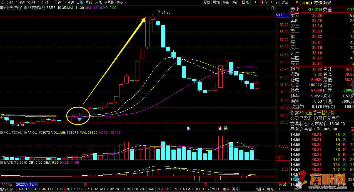Click the 减 marker icon on chart
This screenshot has width=354, height=192.
tap(226, 128)
